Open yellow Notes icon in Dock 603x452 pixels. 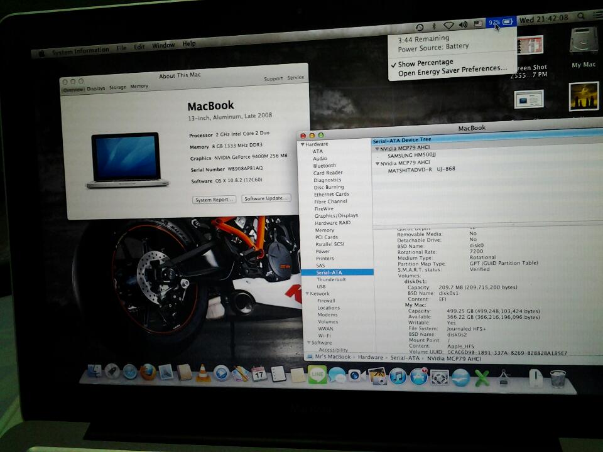pyautogui.click(x=297, y=375)
